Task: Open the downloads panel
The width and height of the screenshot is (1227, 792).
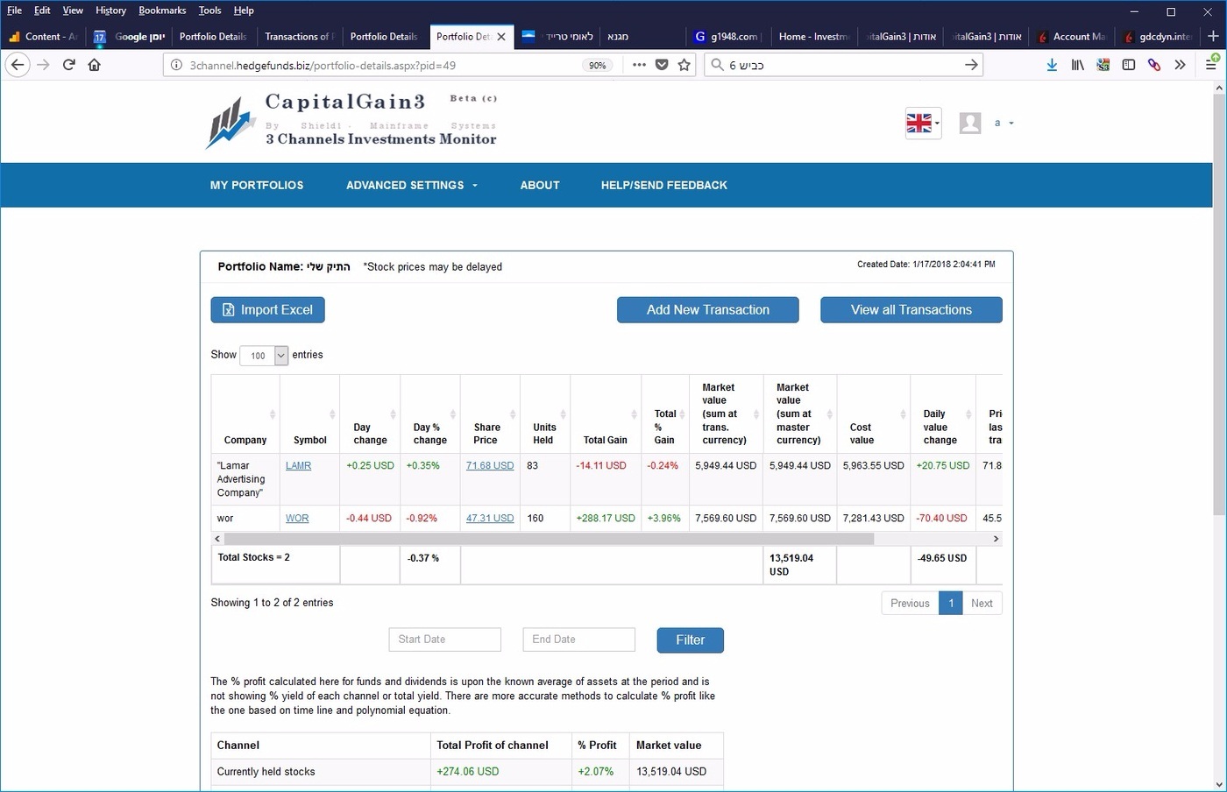Action: coord(1052,65)
